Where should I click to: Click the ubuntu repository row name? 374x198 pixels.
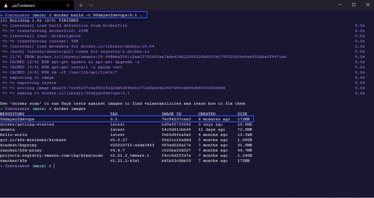[7, 129]
